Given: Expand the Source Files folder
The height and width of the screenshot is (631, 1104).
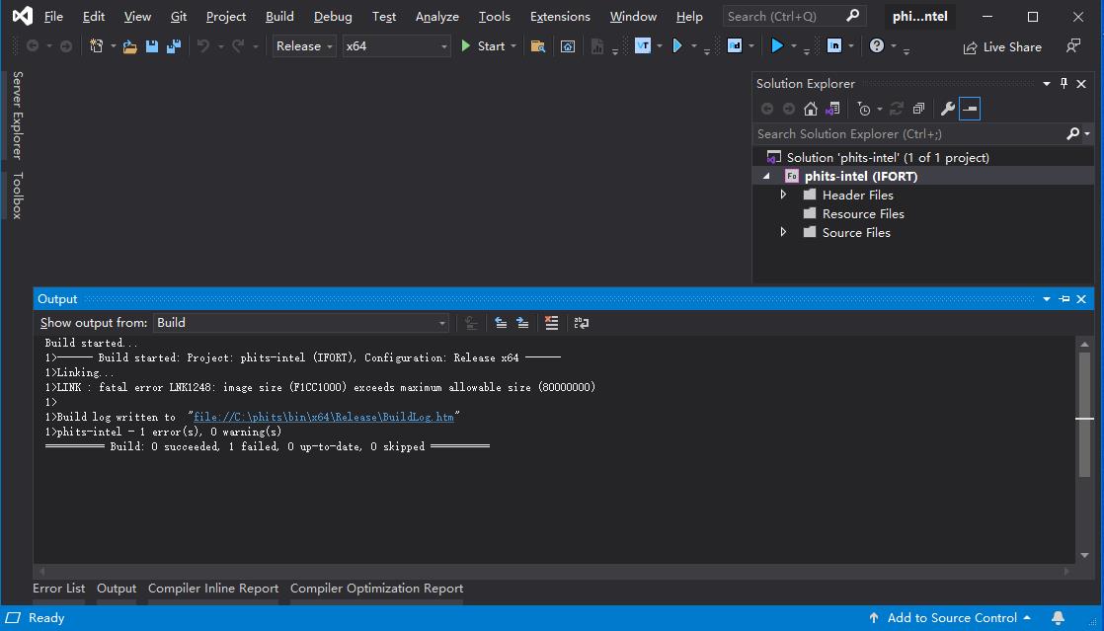Looking at the screenshot, I should click(x=783, y=233).
